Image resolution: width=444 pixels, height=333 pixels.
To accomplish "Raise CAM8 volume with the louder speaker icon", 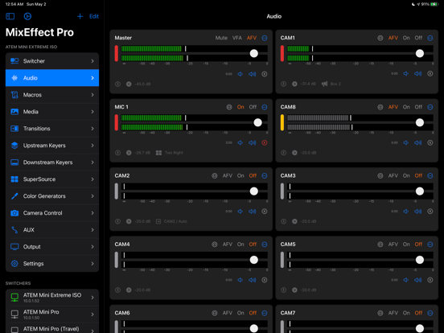I will point(417,142).
